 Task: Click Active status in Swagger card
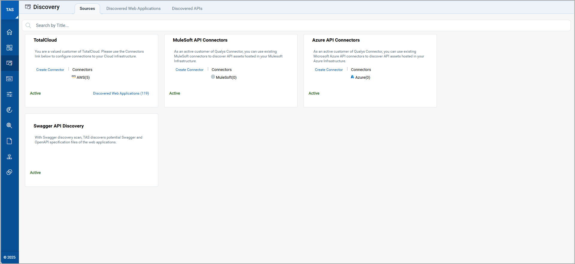[35, 173]
